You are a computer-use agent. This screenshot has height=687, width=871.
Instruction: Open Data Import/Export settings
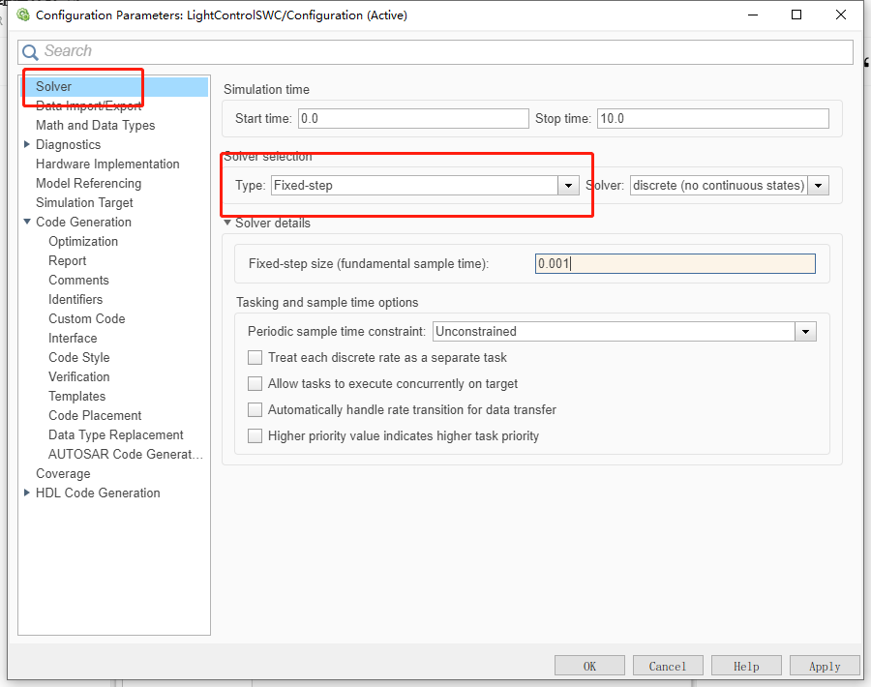89,106
